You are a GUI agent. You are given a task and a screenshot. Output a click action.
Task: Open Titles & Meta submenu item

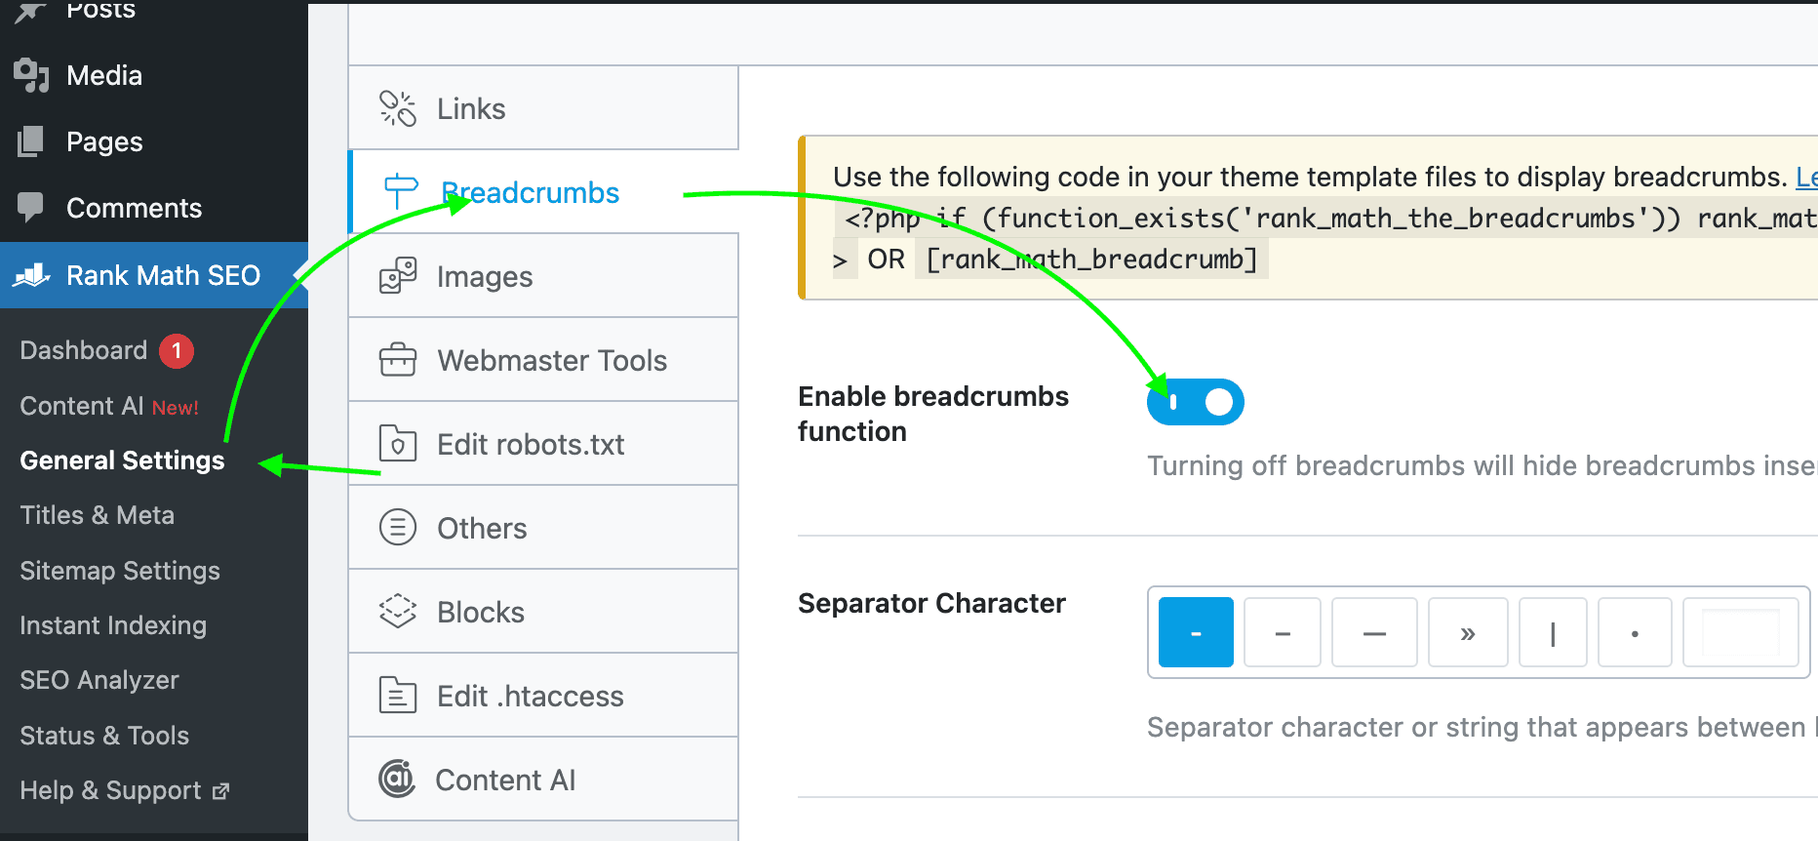98,515
